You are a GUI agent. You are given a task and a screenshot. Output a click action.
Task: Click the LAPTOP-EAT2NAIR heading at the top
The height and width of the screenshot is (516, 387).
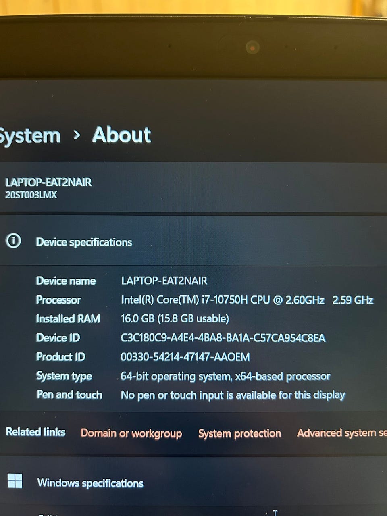(x=48, y=182)
